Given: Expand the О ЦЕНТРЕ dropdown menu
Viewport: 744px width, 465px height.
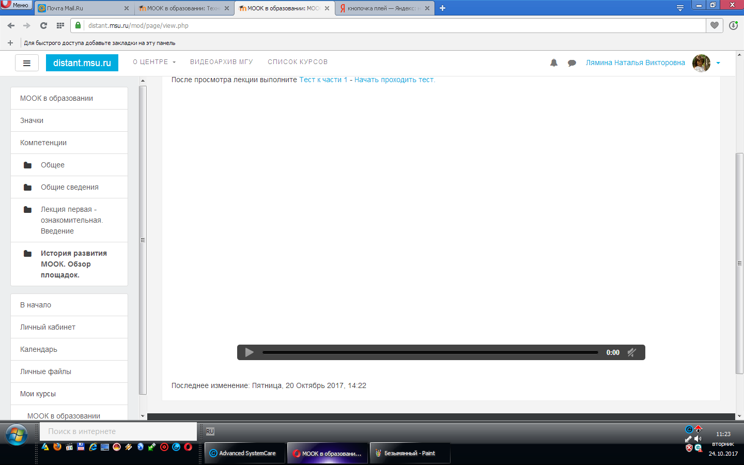Looking at the screenshot, I should pos(154,62).
